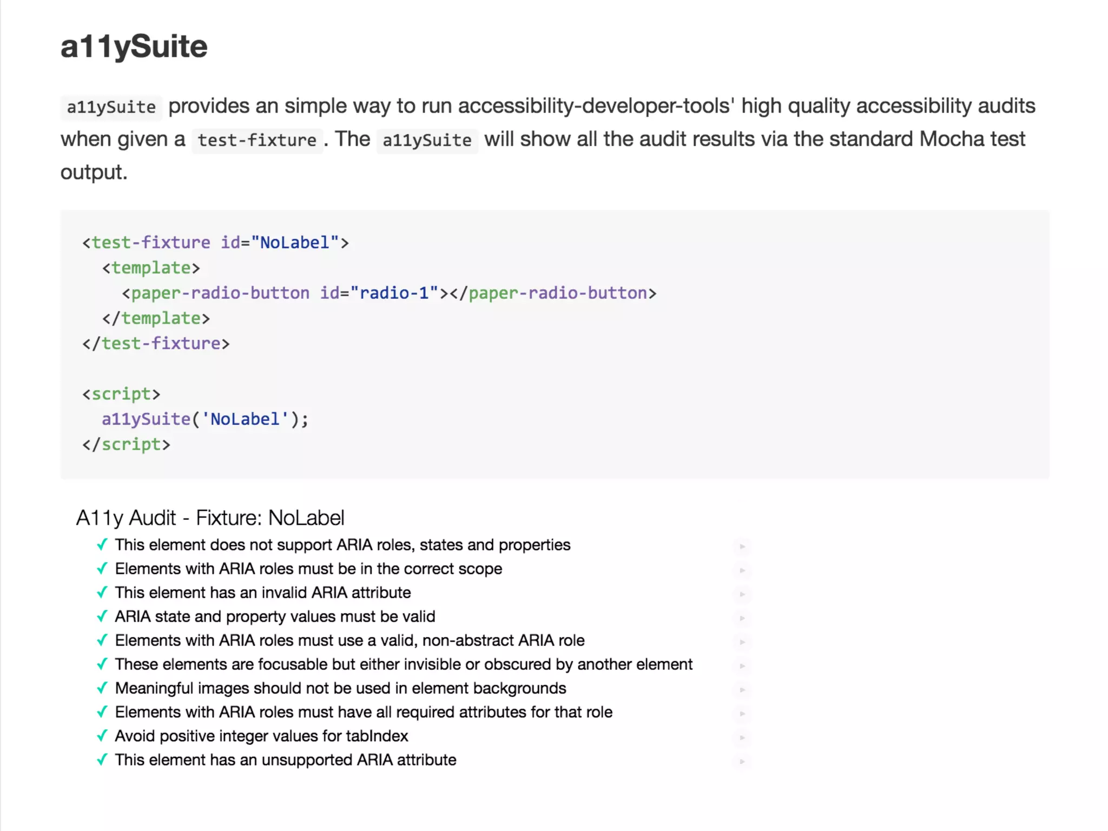Image resolution: width=1108 pixels, height=831 pixels.
Task: Click replay arrow for 'tabIndex' test
Action: pos(742,737)
